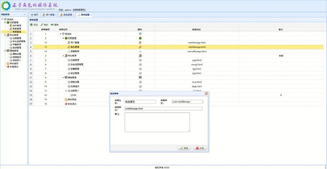Screen dimensions: 327x169
Task: Click the 链接路径 field containing roleManage.html
Action: click(163, 108)
